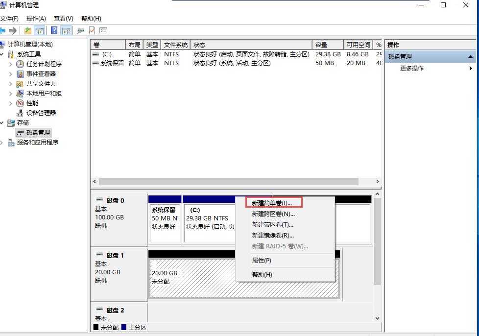The image size is (479, 336).
Task: Click the document checkmark toolbar icon
Action: point(92,30)
